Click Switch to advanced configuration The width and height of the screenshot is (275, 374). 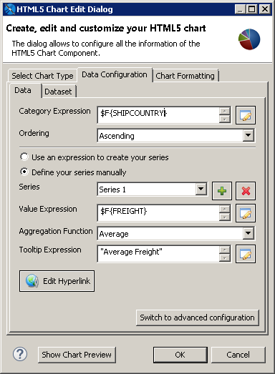(x=198, y=318)
